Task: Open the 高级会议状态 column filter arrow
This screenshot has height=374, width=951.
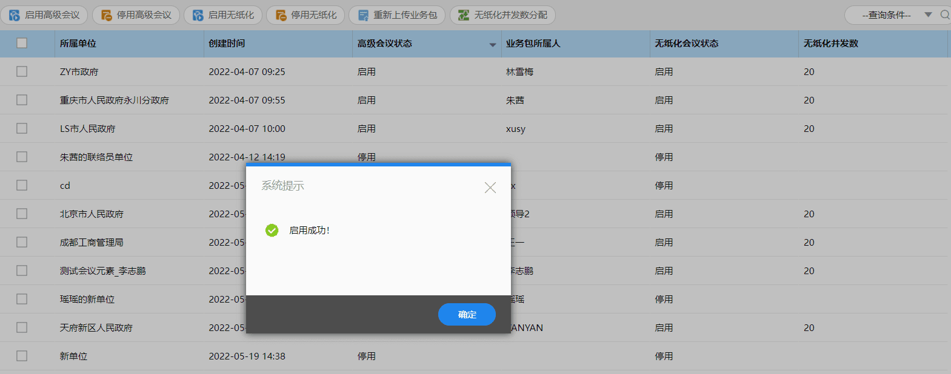Action: click(493, 45)
